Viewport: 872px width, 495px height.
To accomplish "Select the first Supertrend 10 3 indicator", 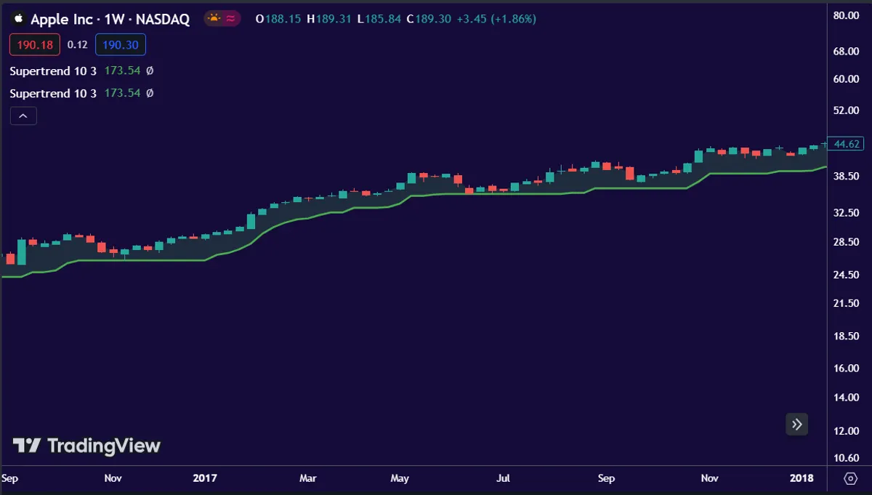I will [53, 71].
